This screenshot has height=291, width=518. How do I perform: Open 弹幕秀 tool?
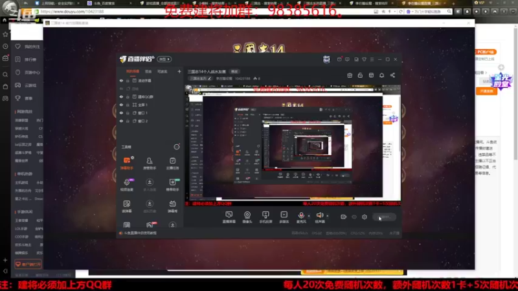tap(172, 206)
